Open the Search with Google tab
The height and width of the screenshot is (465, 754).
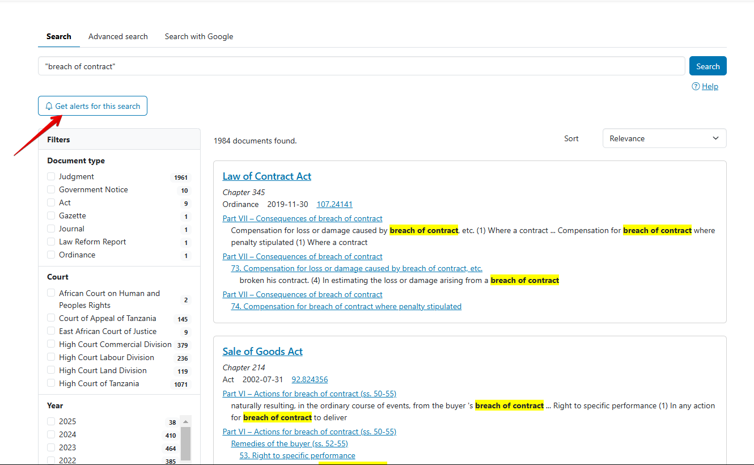(x=199, y=36)
